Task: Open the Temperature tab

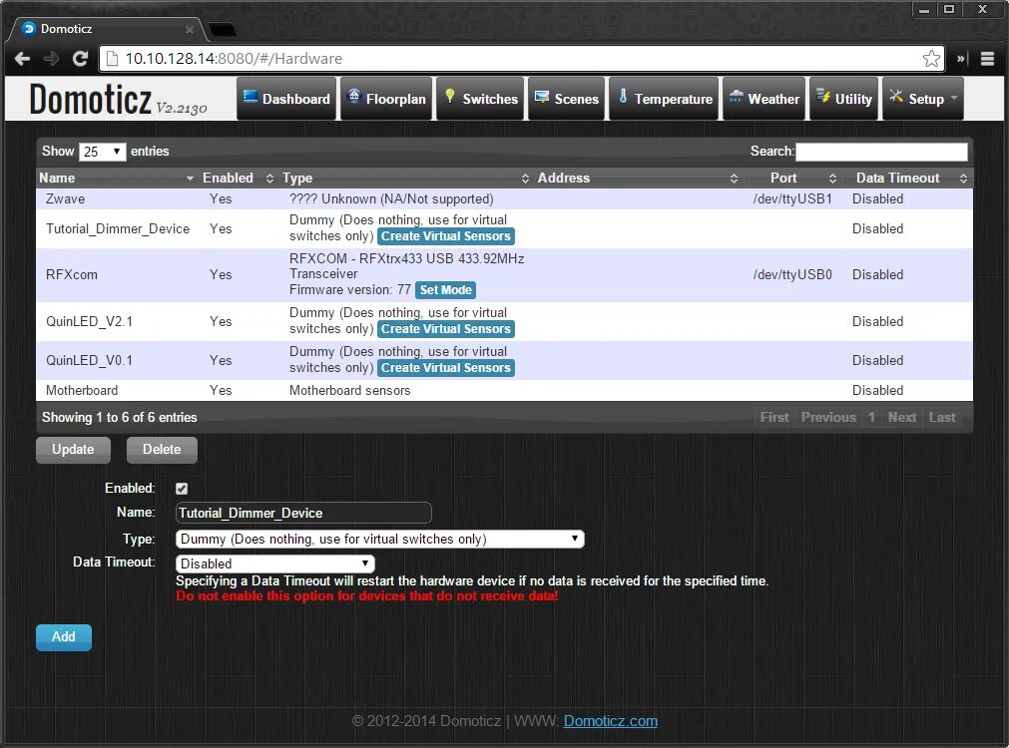Action: point(664,99)
